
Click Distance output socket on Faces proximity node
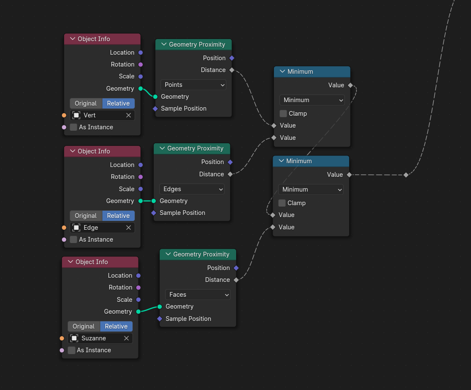[x=236, y=280]
